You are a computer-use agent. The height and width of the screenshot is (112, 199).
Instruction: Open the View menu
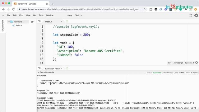28,15
